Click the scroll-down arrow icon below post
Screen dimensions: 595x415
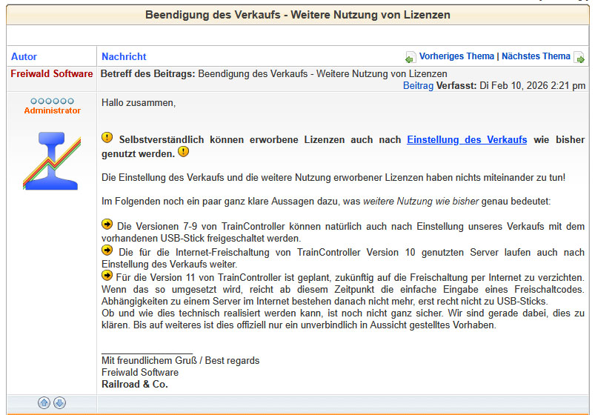(60, 402)
